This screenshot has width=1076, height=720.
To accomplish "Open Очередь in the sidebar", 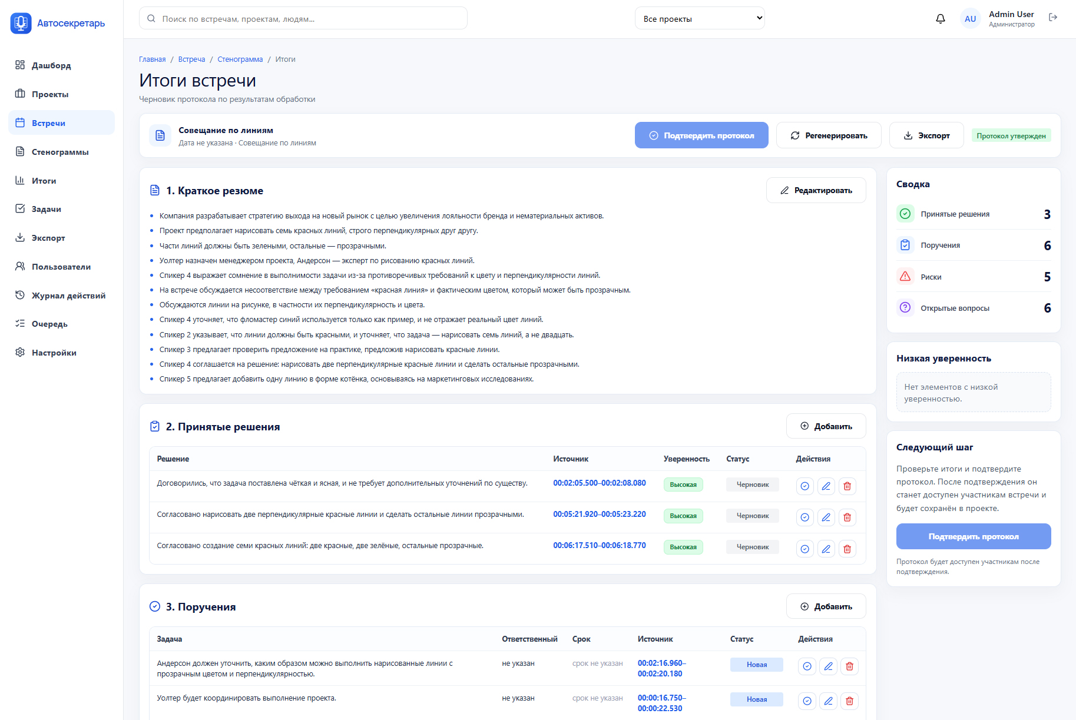I will tap(61, 324).
